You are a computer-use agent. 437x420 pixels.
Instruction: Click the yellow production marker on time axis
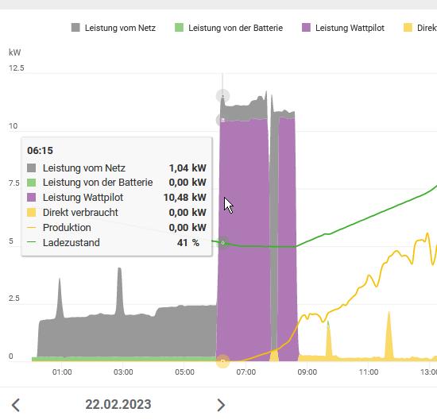click(x=222, y=361)
